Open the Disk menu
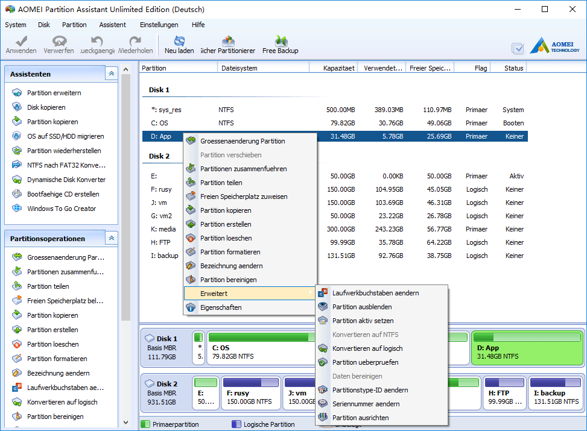Image resolution: width=587 pixels, height=431 pixels. point(44,25)
